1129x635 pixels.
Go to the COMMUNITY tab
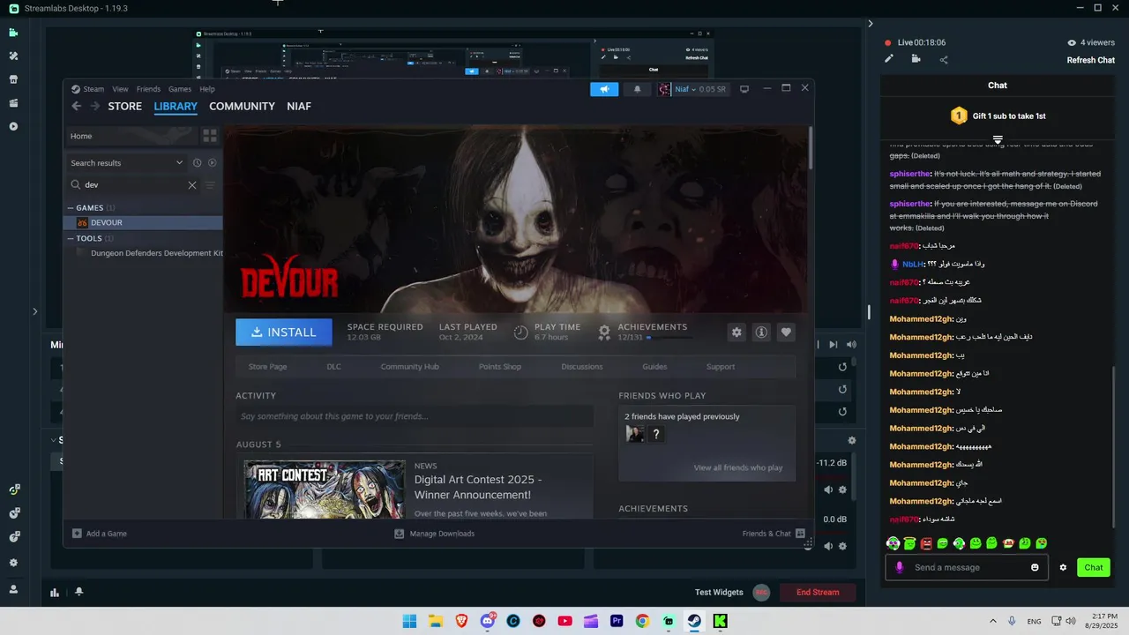point(242,106)
